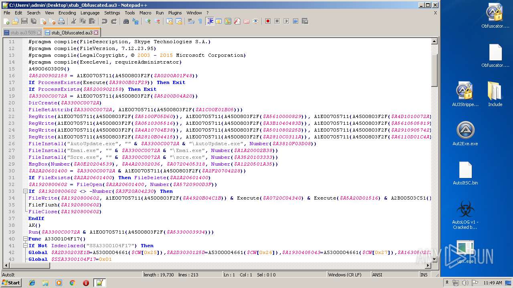Collapse the fold at line 33 If block
Viewport: 513px width, 288px height.
25,191
